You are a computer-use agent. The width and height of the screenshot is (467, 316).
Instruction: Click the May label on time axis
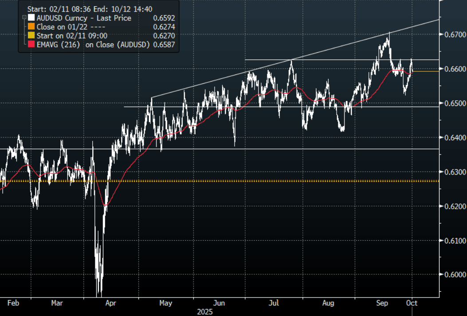click(165, 304)
